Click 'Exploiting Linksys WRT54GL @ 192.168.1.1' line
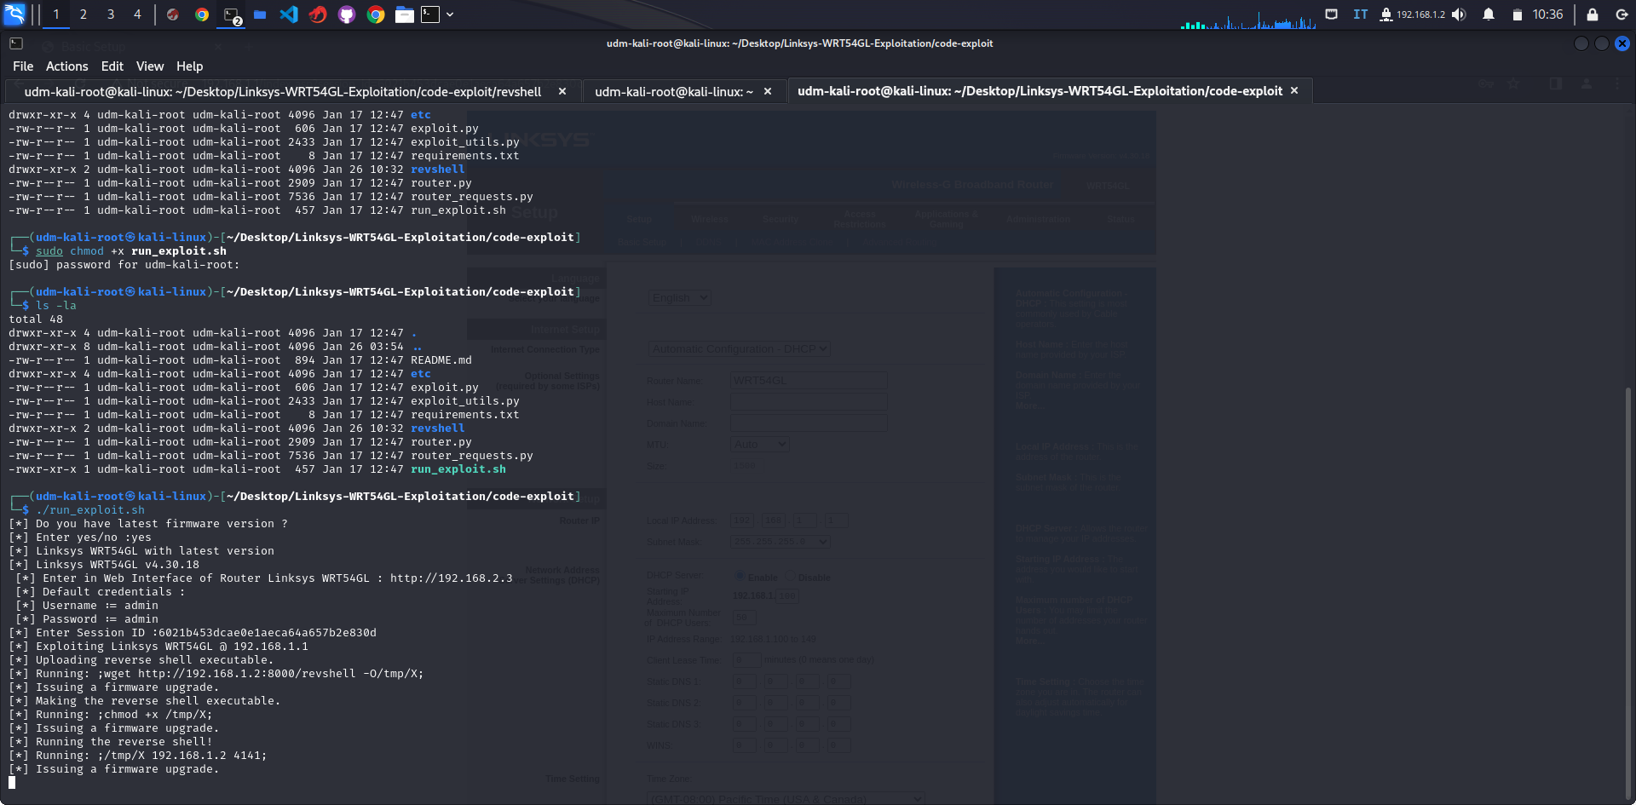The height and width of the screenshot is (805, 1636). pyautogui.click(x=158, y=647)
